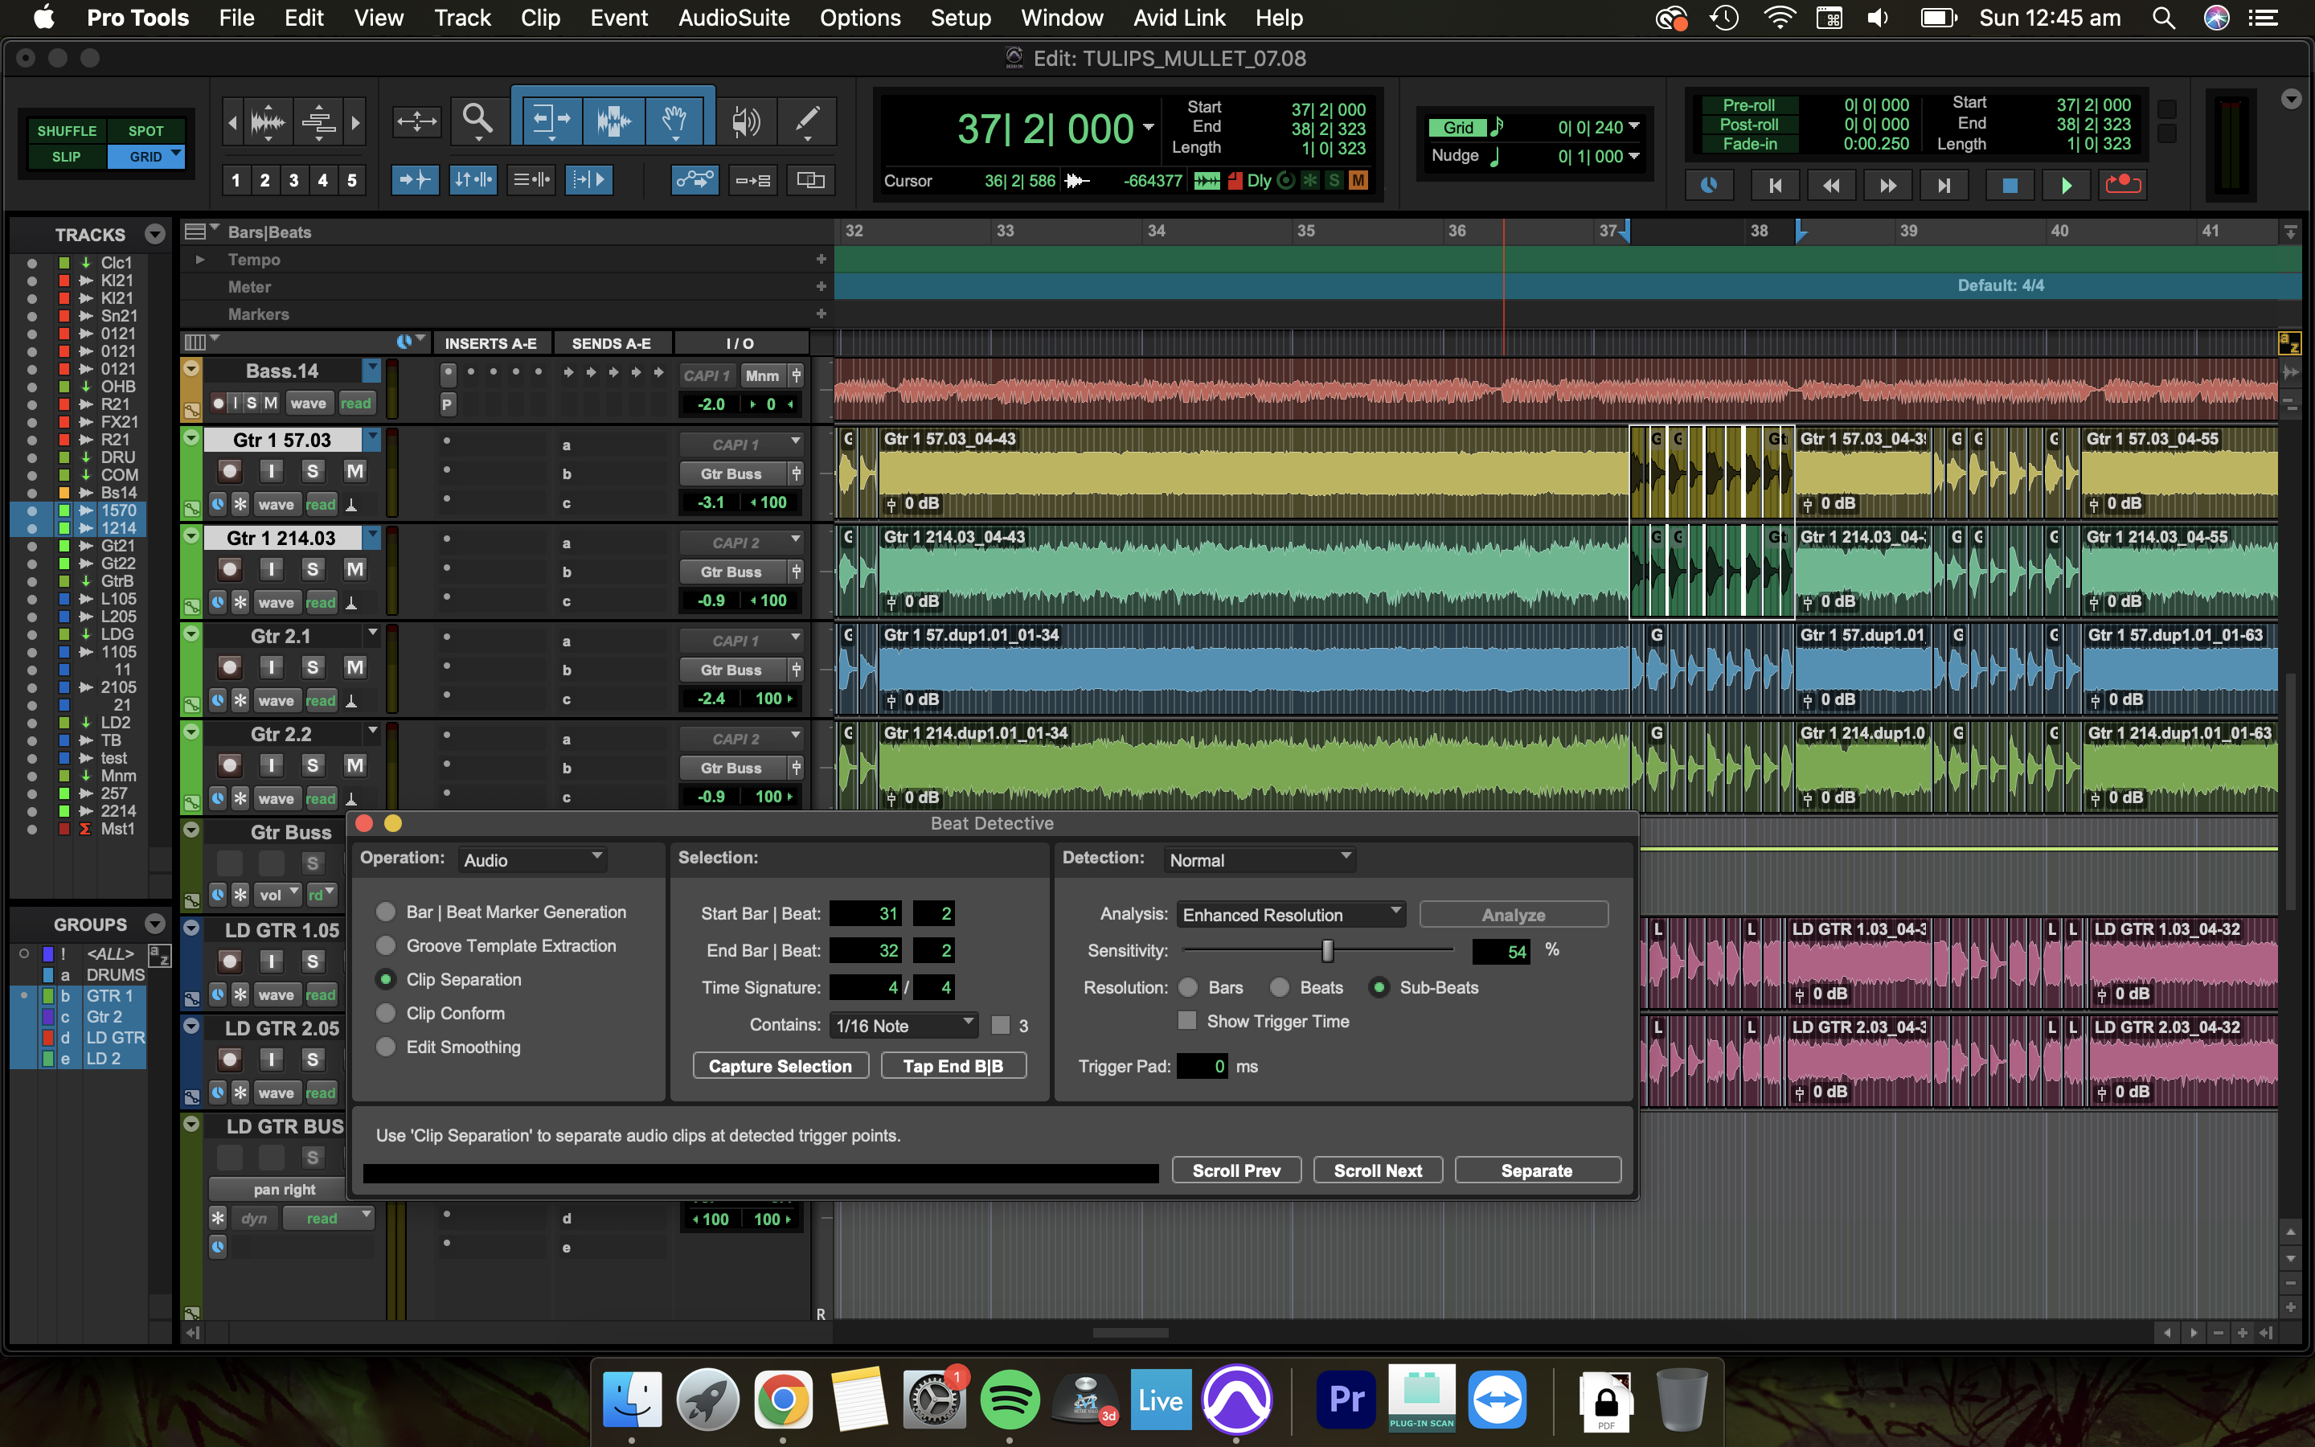Choose the Beats resolution radio button
The image size is (2315, 1447).
1279,988
